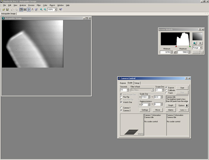Open the Analyze menu
The height and width of the screenshot is (160, 209).
pos(23,5)
